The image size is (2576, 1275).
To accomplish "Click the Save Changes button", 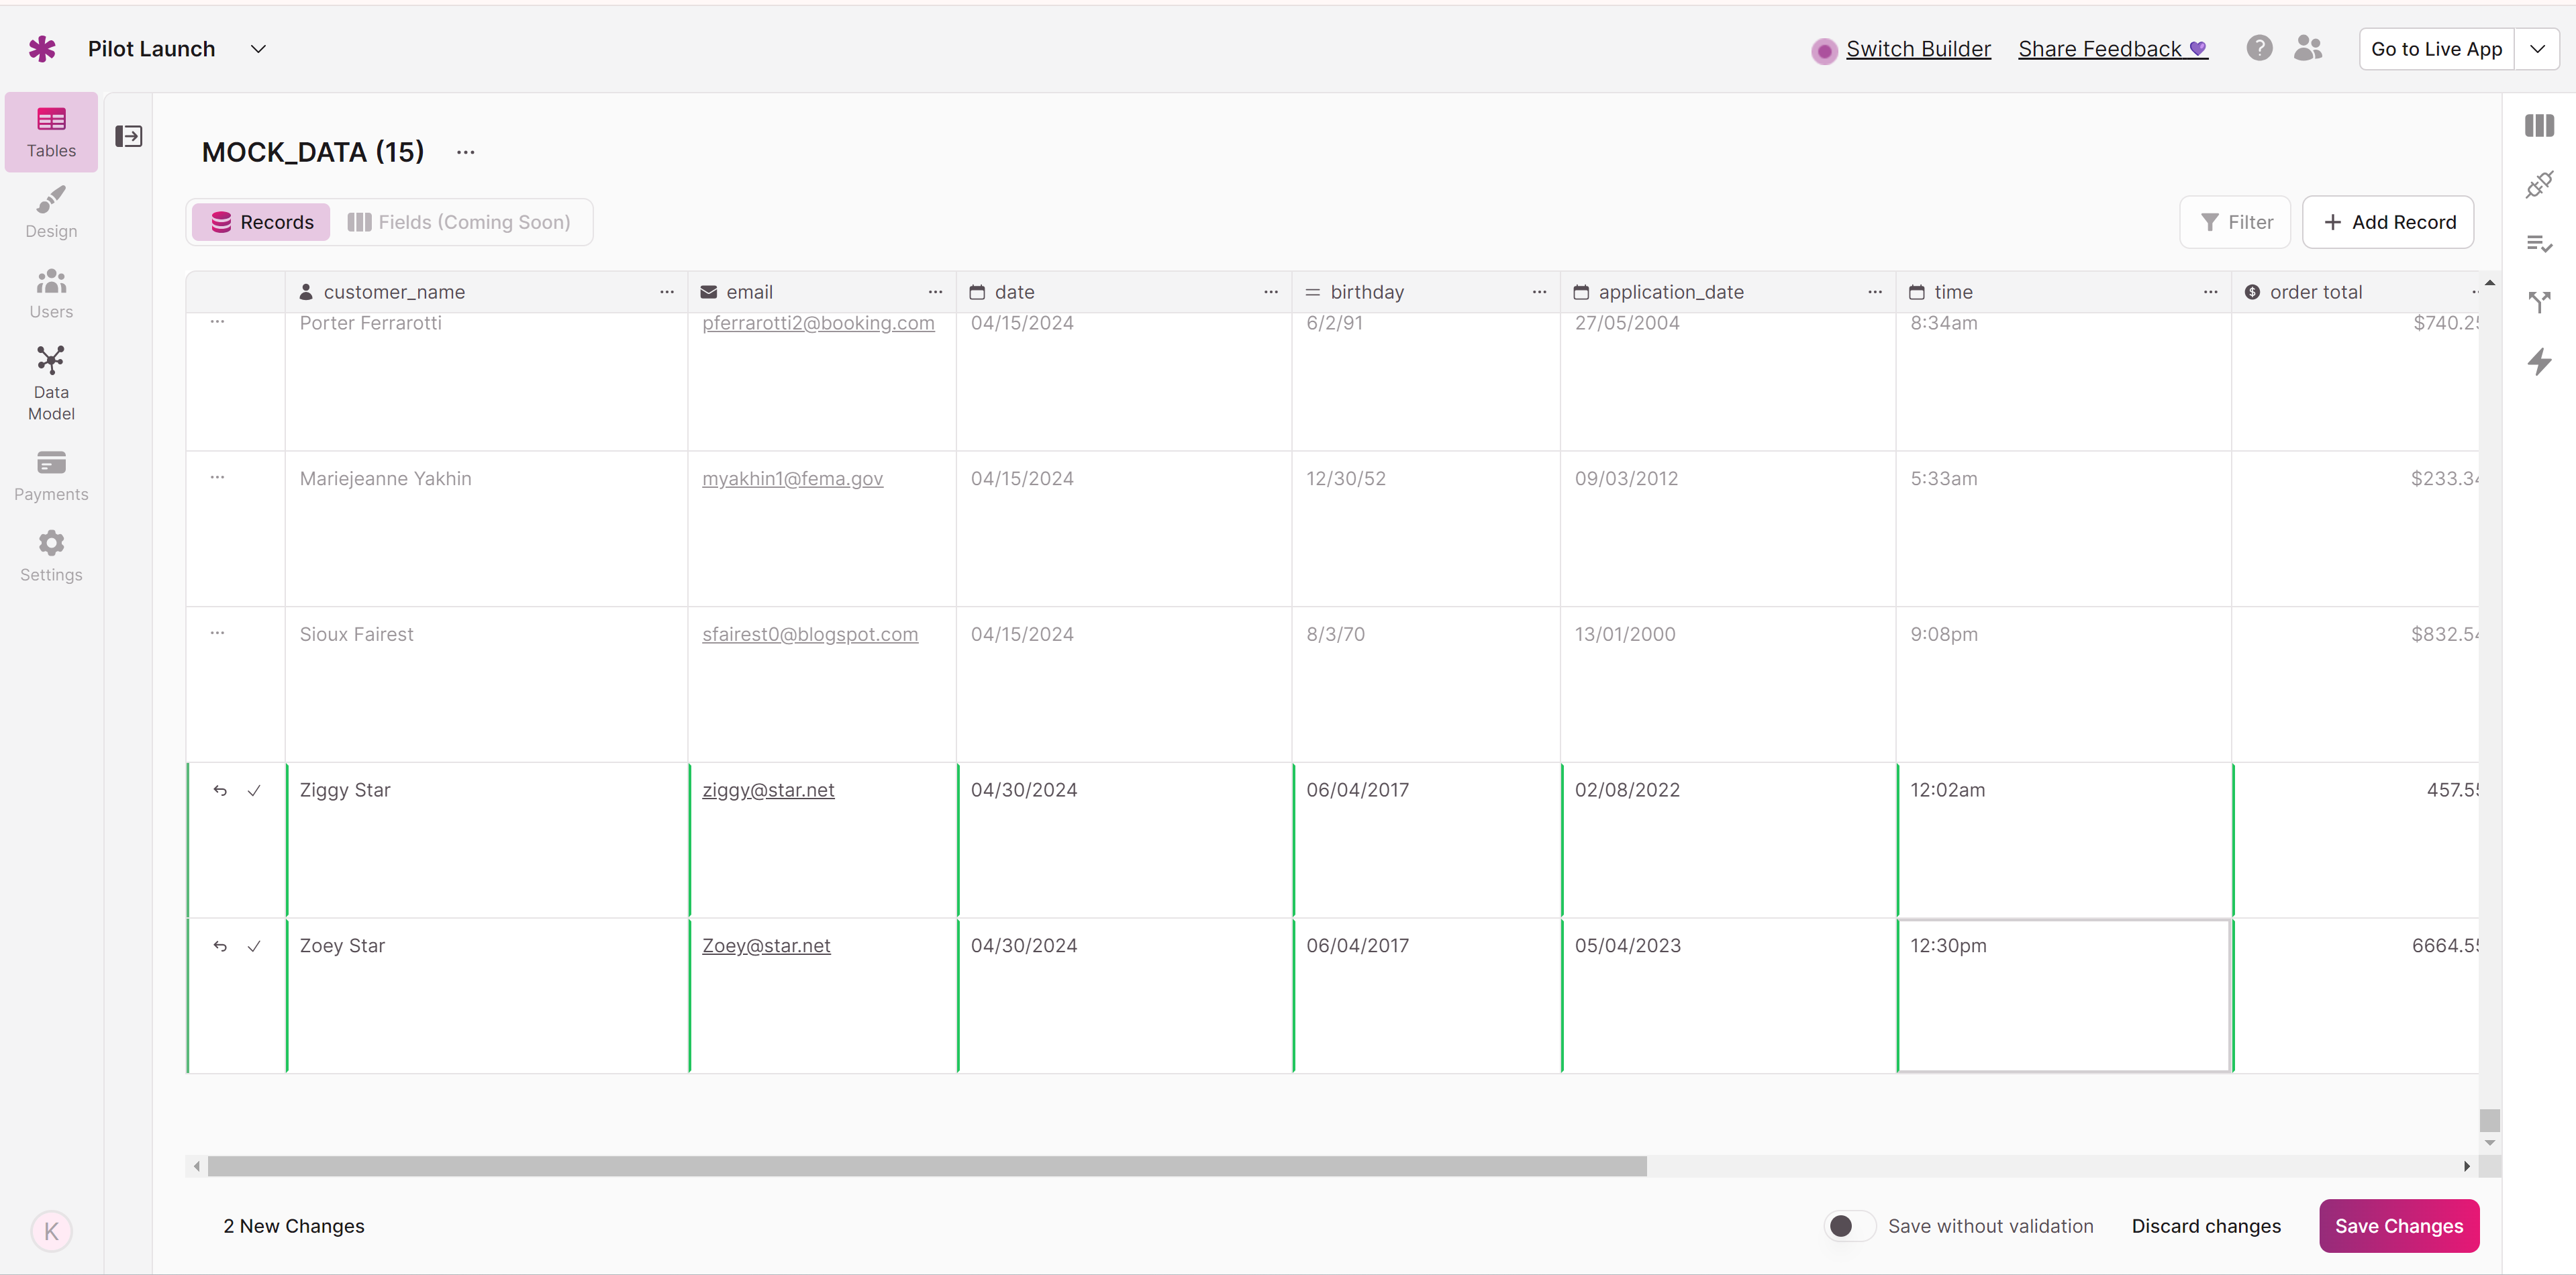I will pyautogui.click(x=2398, y=1226).
